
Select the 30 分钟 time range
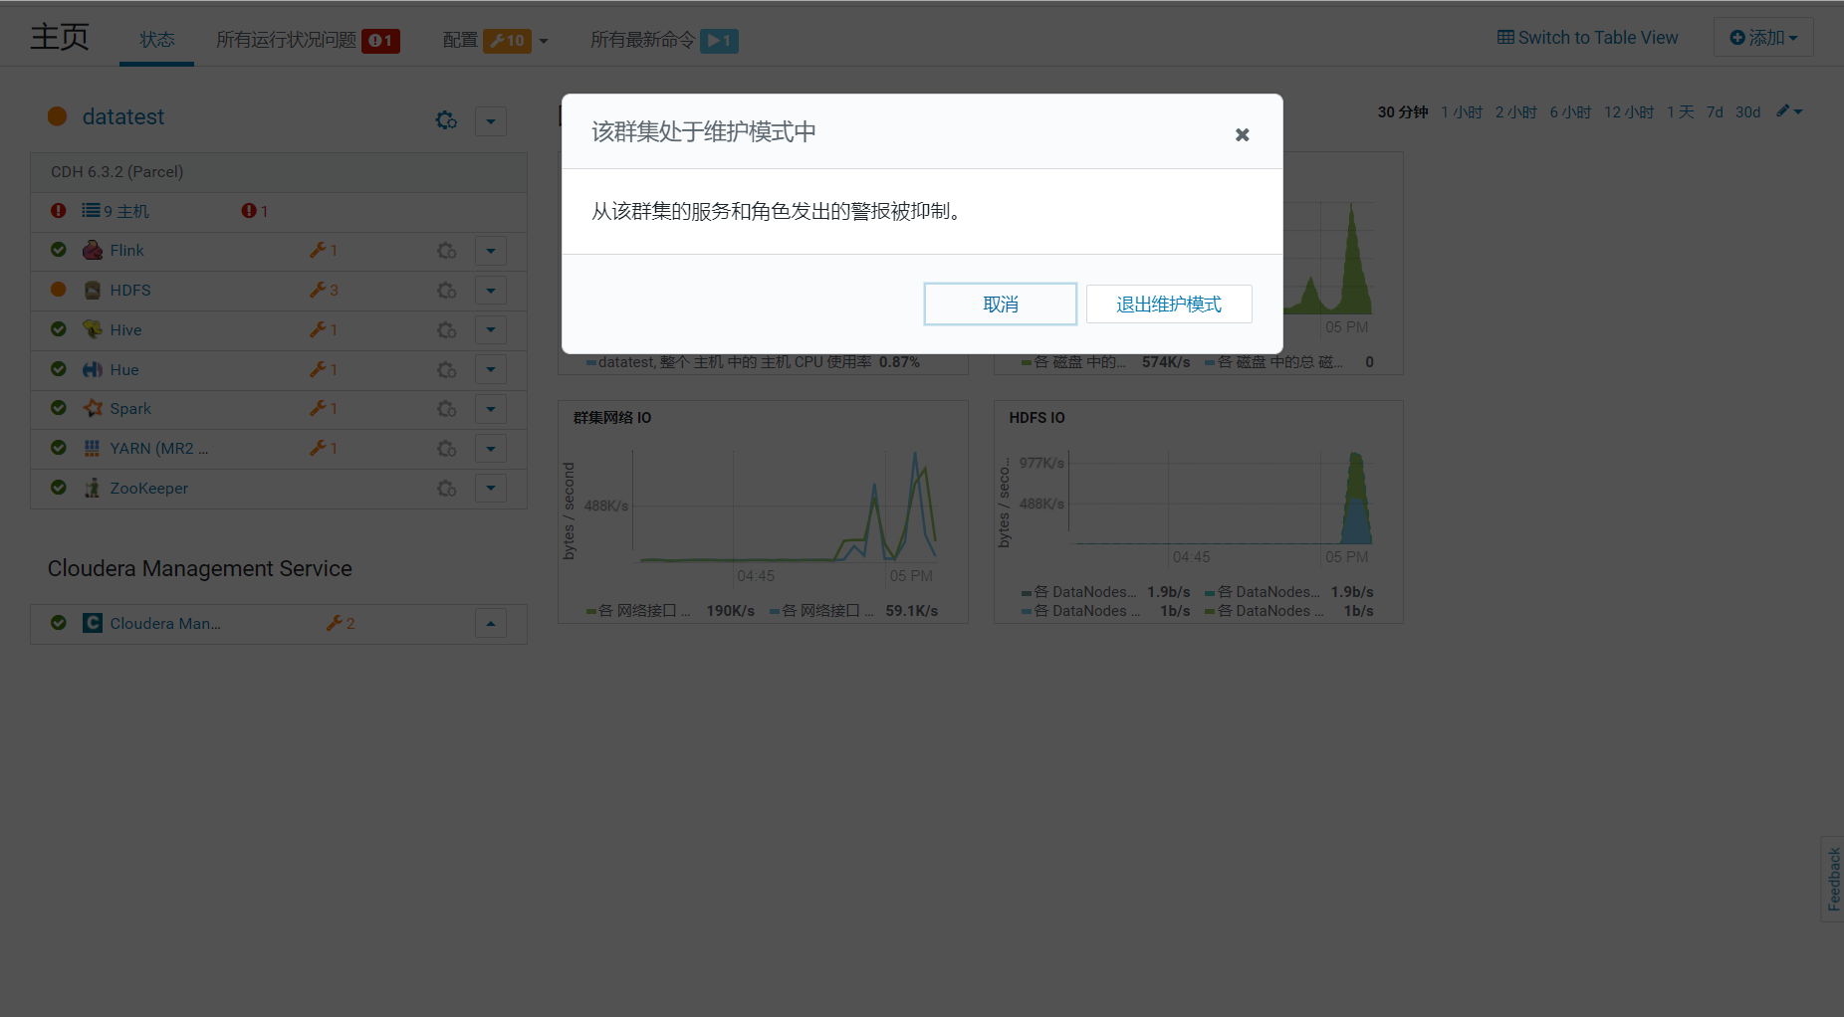(x=1403, y=112)
